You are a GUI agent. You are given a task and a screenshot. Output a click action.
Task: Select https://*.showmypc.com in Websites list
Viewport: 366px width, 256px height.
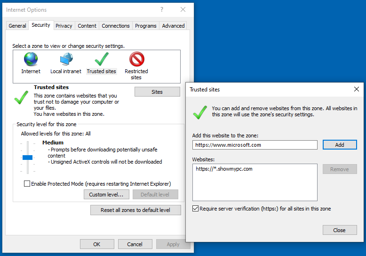pyautogui.click(x=224, y=169)
